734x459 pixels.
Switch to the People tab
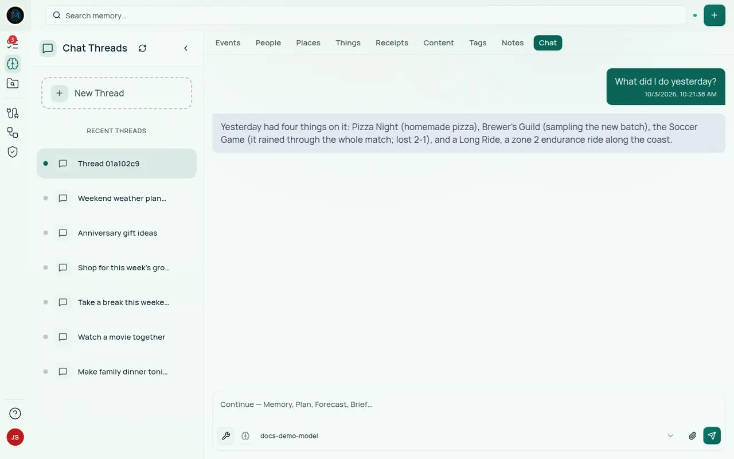pyautogui.click(x=268, y=43)
